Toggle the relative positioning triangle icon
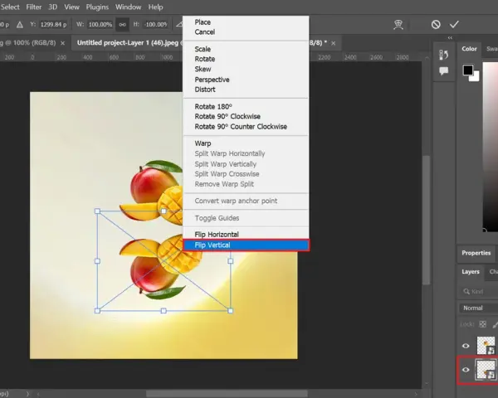498x398 pixels. click(x=20, y=24)
